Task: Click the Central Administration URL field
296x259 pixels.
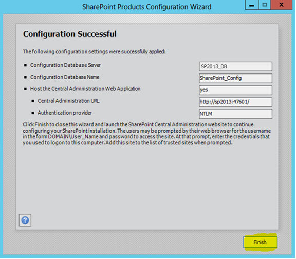Action: [235, 102]
